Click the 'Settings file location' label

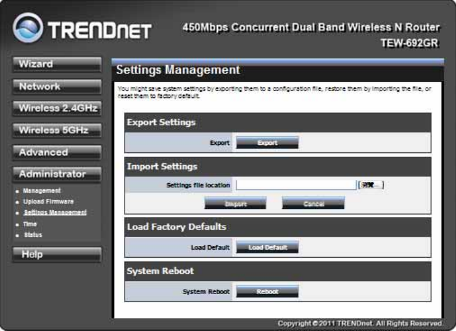point(198,185)
